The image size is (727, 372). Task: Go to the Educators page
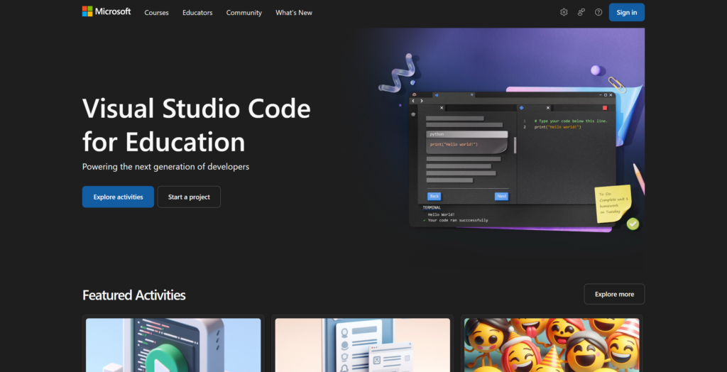click(x=197, y=13)
